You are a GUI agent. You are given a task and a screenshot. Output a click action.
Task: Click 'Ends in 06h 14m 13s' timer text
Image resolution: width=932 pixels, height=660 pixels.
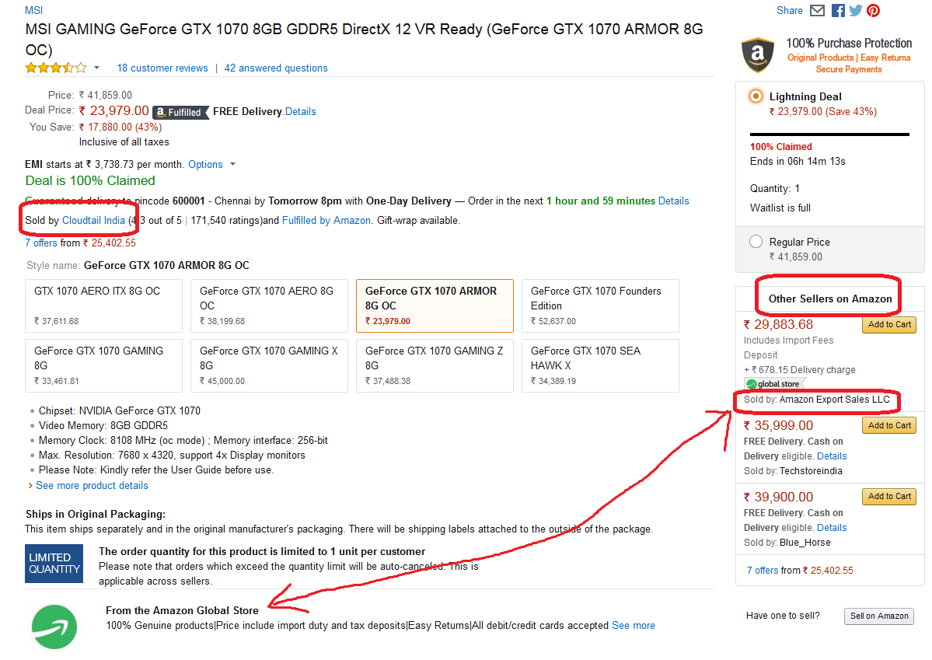tap(797, 161)
